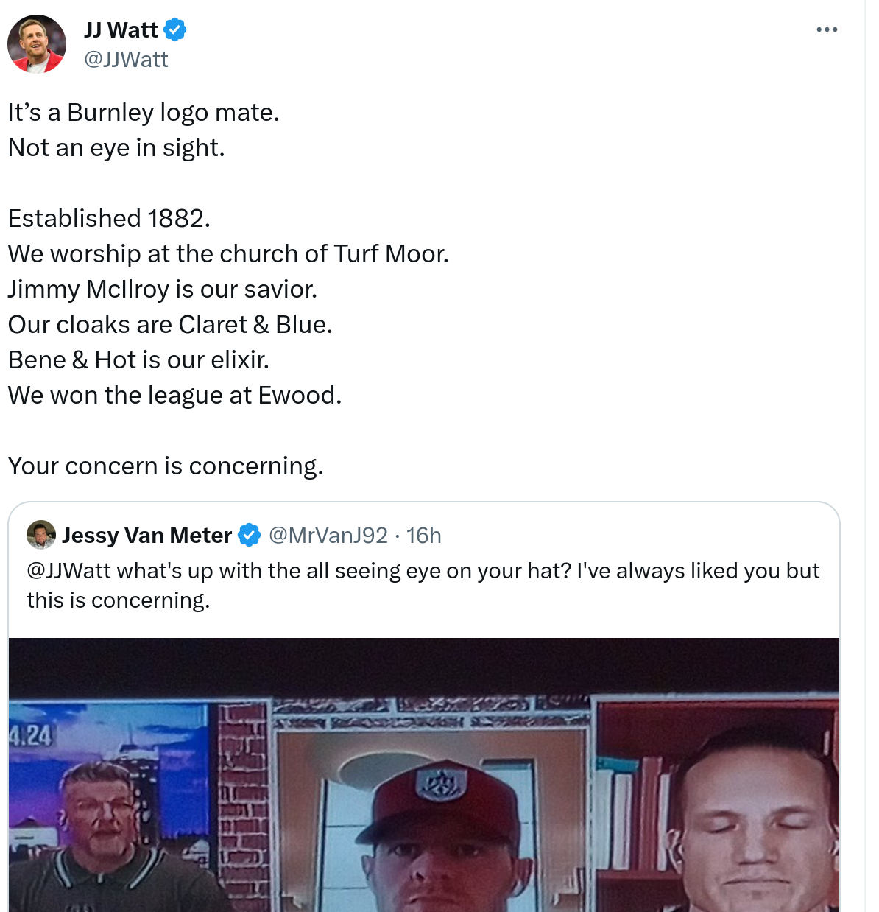Click the "Your concern is concerning." line
Image resolution: width=879 pixels, height=912 pixels.
click(166, 466)
